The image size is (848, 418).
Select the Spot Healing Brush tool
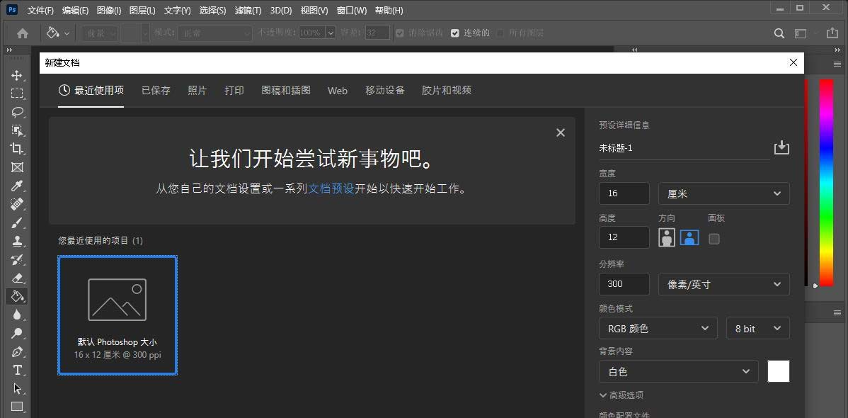(17, 204)
